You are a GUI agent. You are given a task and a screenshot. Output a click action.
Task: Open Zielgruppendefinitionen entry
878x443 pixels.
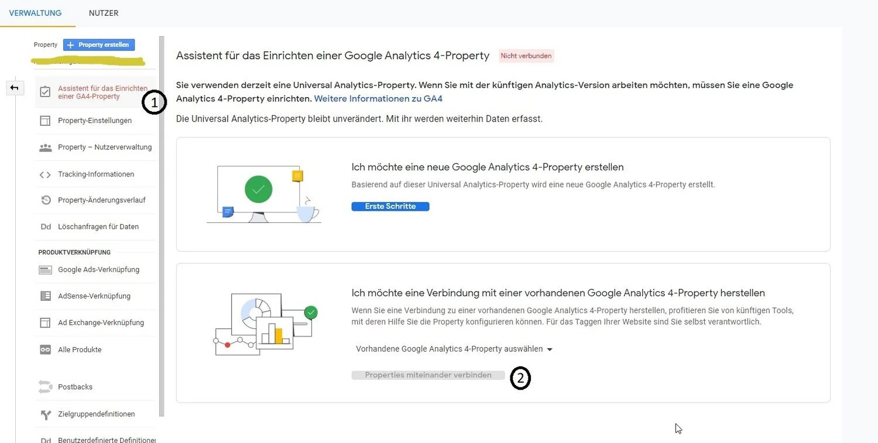(95, 414)
